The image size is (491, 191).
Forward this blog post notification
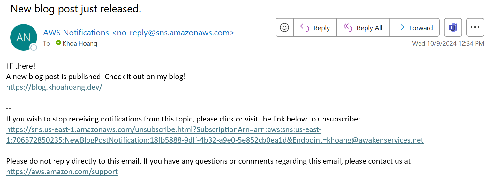click(x=414, y=28)
